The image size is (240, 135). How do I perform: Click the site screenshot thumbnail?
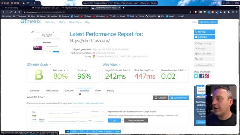coord(46,42)
